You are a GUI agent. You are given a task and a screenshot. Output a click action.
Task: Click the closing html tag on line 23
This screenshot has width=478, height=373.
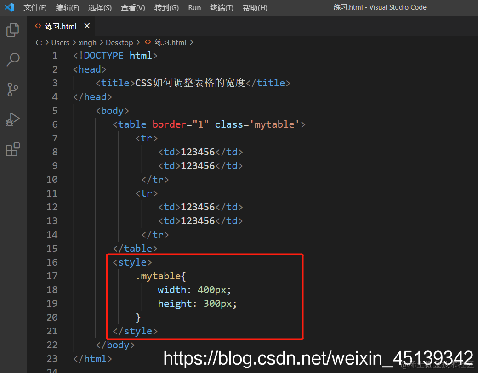click(x=92, y=359)
